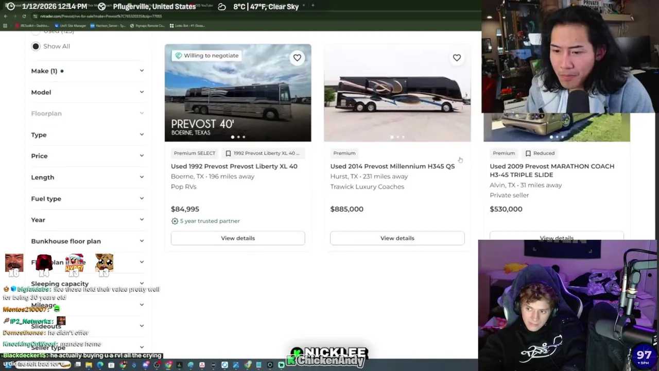Click the $530,000 price
The image size is (659, 371).
pos(506,209)
